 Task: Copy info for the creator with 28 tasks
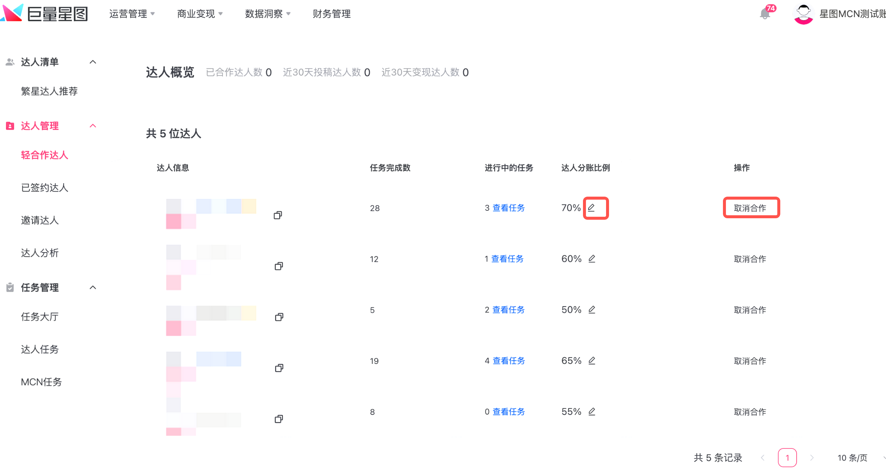[x=278, y=215]
